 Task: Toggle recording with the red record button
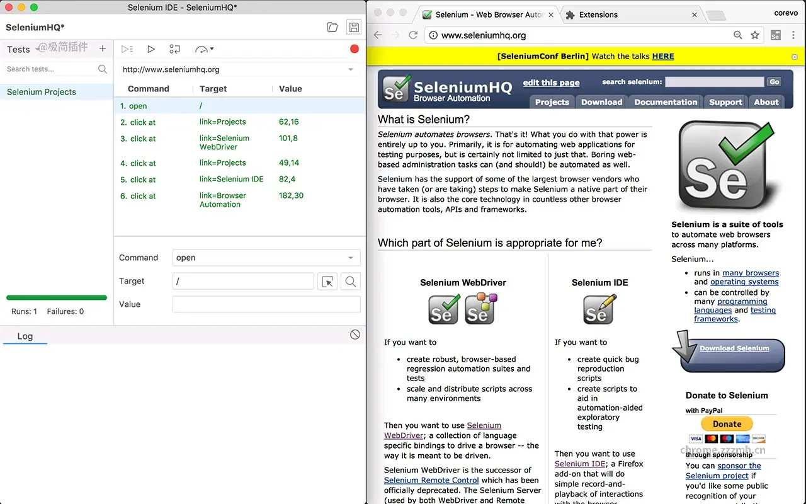pos(354,48)
